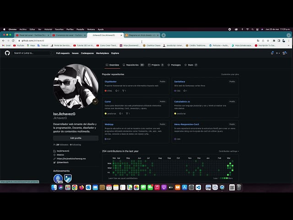Switch to the Diagrama sin título draw.io tab
Screen dimensions: 293x220
[x=142, y=35]
